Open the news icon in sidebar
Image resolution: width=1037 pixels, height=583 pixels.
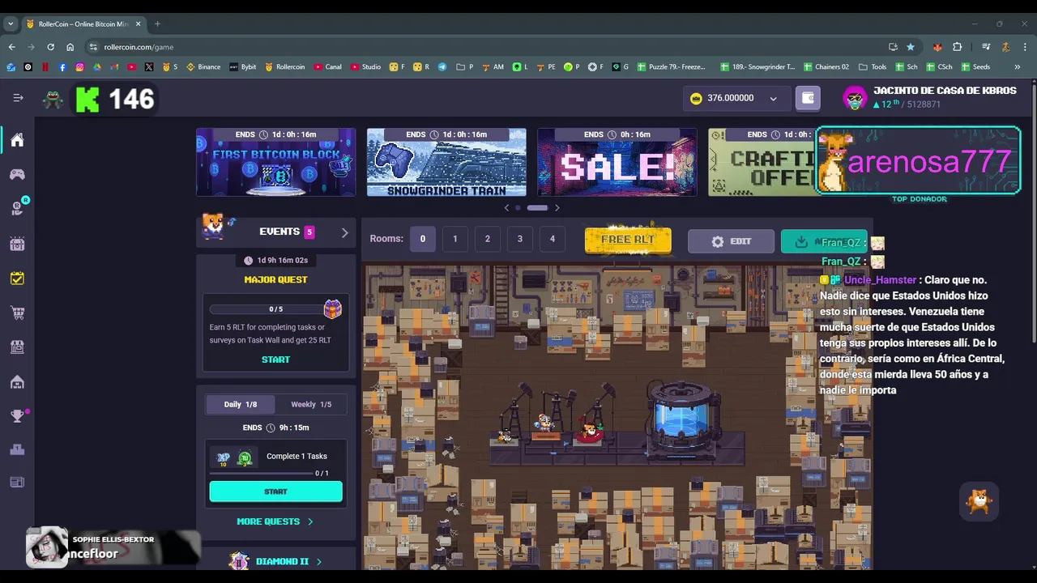(17, 483)
